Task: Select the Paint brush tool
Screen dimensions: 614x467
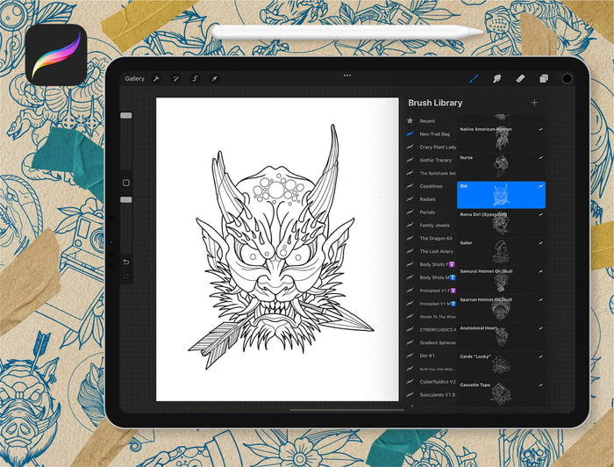Action: (x=474, y=78)
